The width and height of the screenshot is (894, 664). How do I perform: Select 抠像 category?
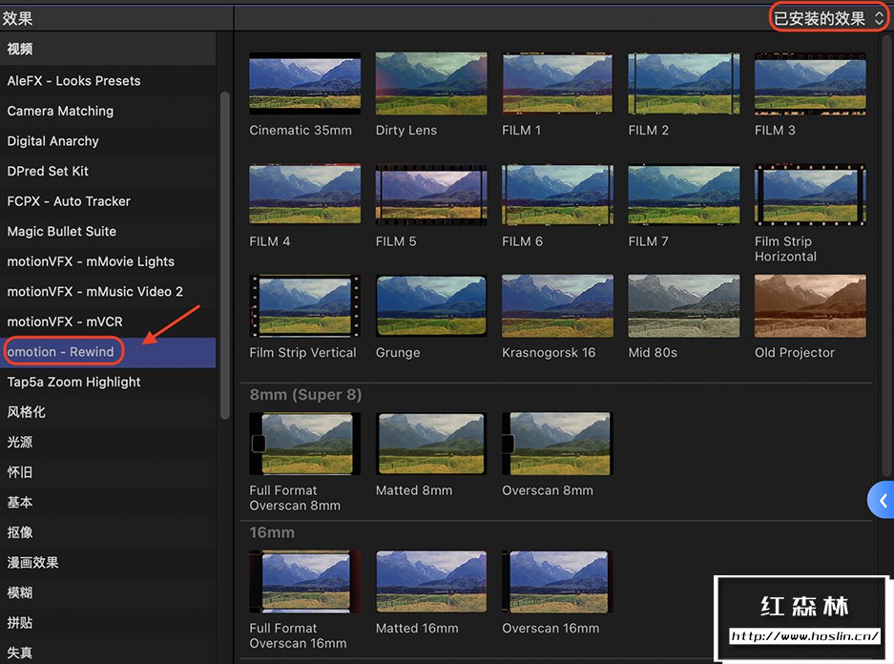(x=108, y=533)
